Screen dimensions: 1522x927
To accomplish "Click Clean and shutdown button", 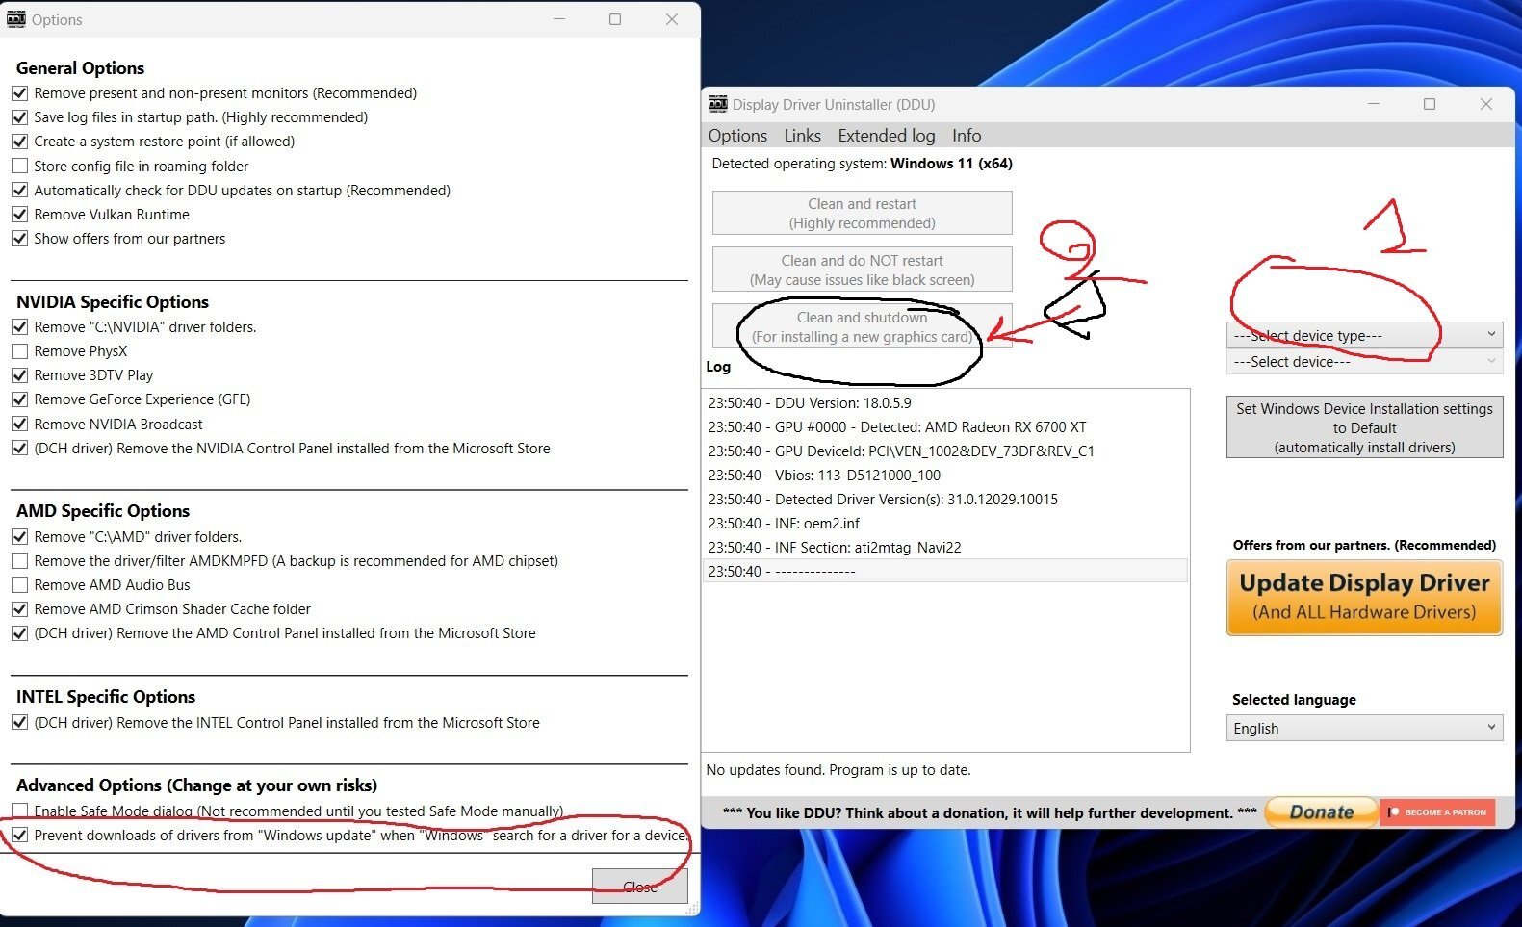I will tap(863, 327).
